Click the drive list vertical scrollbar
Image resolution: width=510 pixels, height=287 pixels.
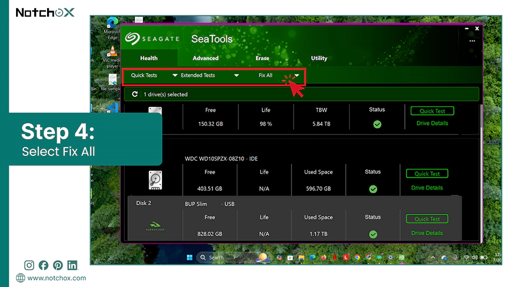481,173
